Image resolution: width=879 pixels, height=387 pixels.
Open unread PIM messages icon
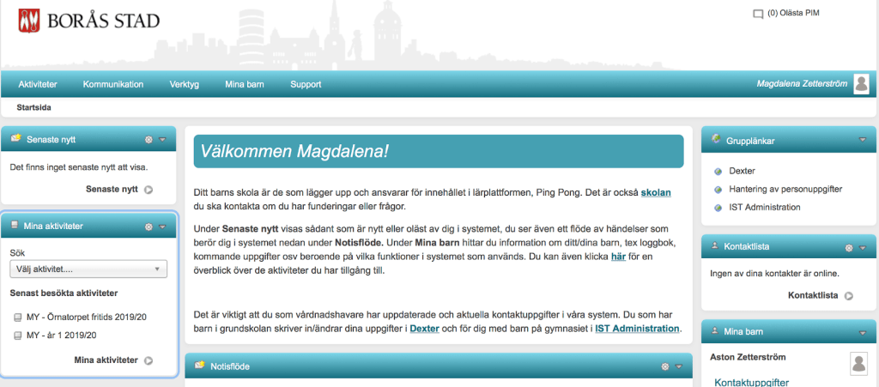click(x=757, y=14)
